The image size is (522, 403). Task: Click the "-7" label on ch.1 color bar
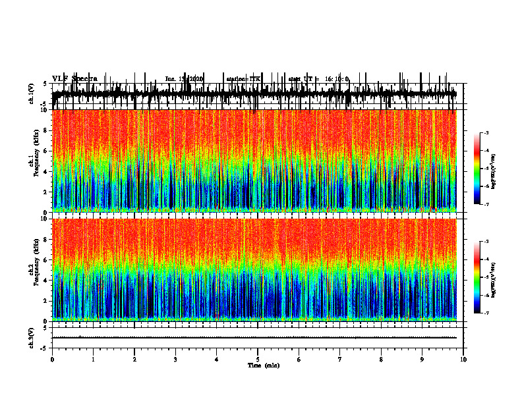486,204
